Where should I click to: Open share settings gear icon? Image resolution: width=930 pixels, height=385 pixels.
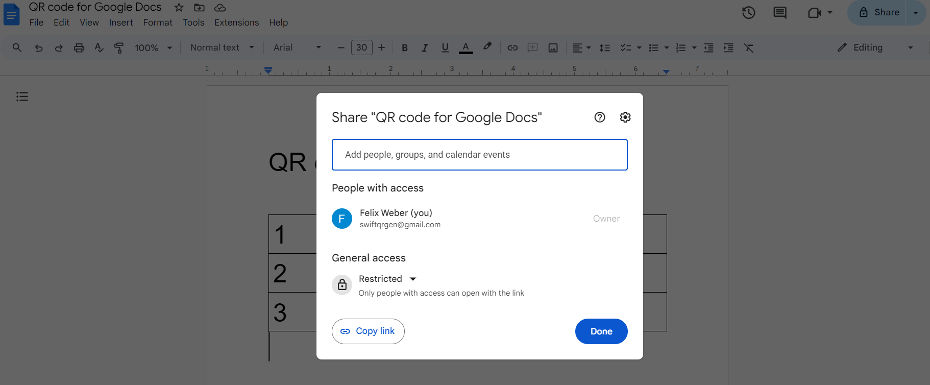coord(625,117)
